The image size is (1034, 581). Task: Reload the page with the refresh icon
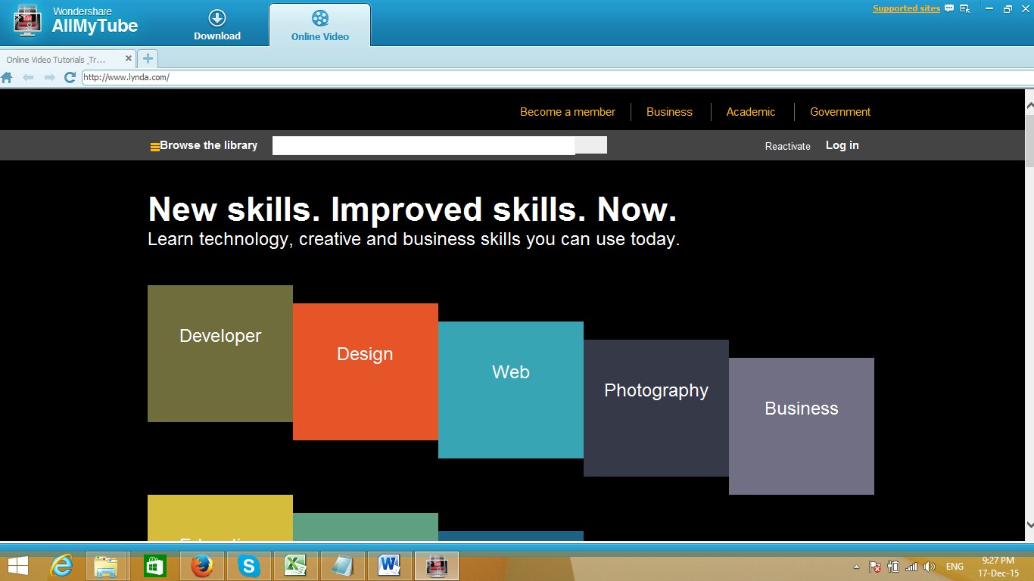pyautogui.click(x=70, y=77)
